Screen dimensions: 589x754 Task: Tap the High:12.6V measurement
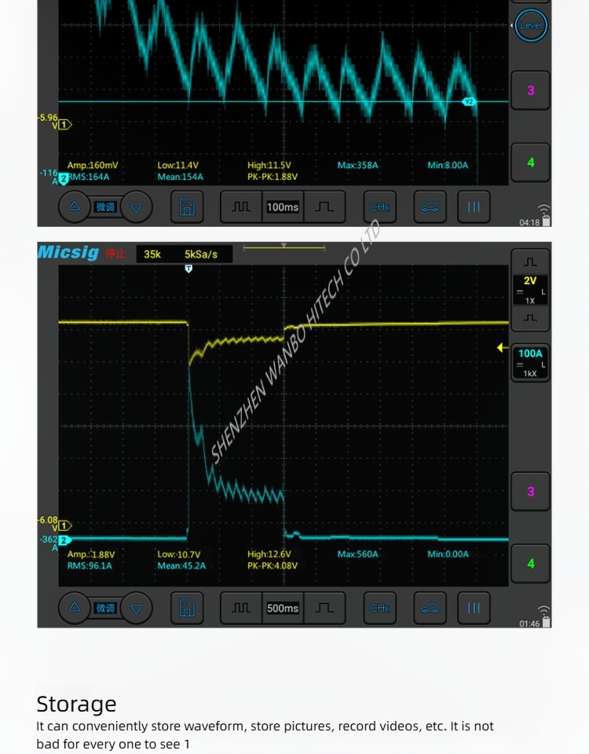click(x=269, y=554)
